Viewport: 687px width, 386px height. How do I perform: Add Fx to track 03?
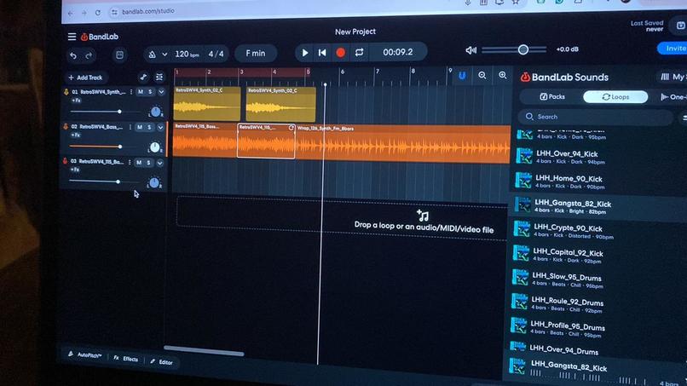[x=75, y=170]
